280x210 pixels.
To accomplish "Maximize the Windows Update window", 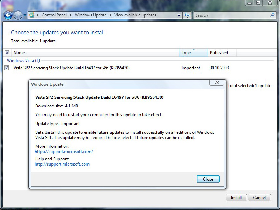I will [258, 3].
